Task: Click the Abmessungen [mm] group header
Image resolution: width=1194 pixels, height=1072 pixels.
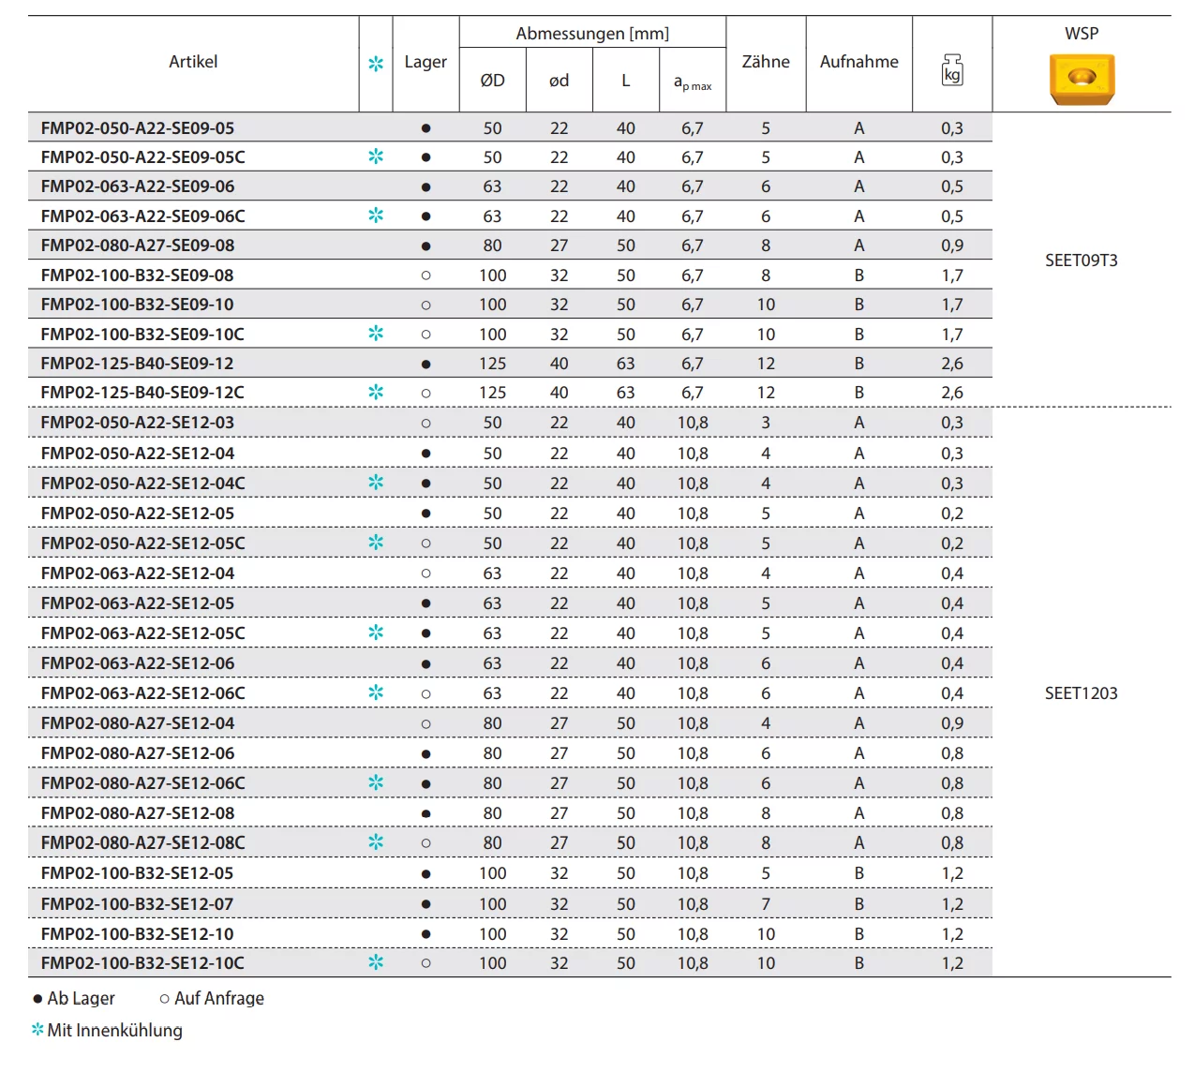Action: (x=592, y=34)
